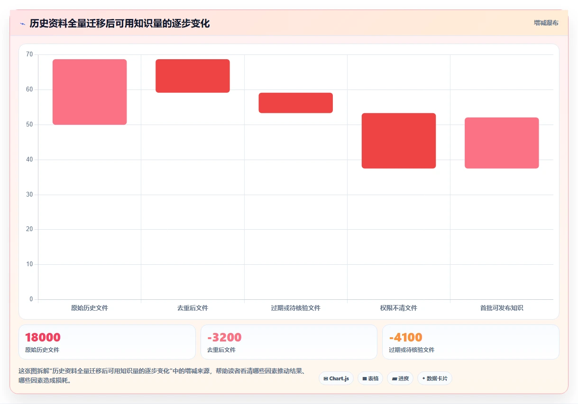Click the 进度 tag chip
Screen dimensions: 578x404
[x=400, y=378]
